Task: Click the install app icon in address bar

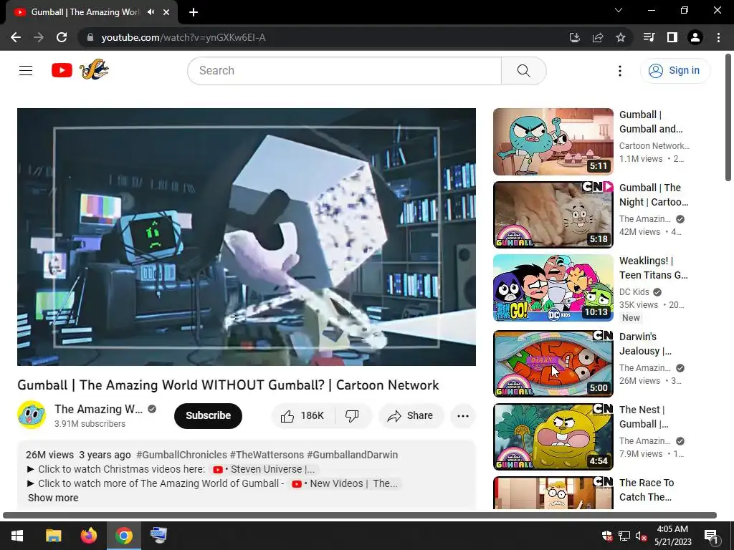Action: (574, 37)
